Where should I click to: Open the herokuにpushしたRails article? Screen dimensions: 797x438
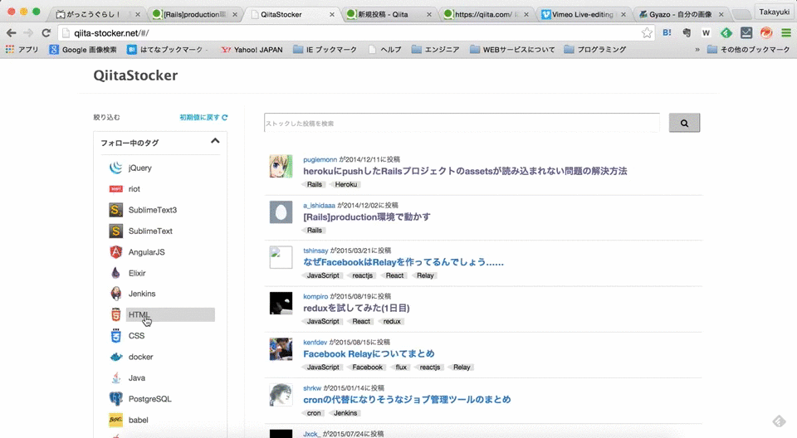pos(465,171)
